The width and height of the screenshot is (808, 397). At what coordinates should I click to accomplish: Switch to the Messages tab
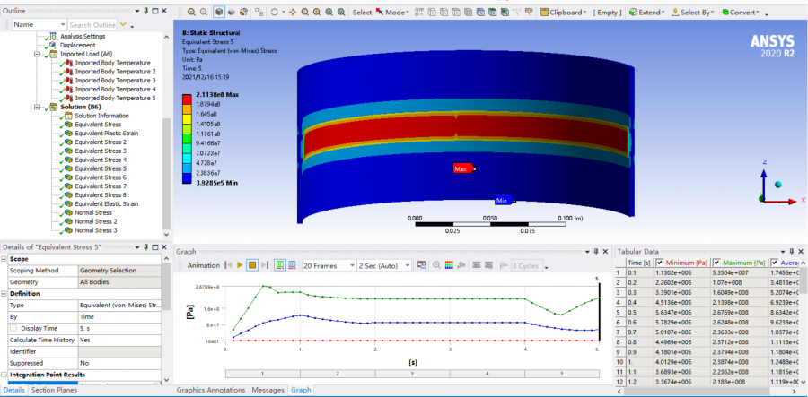(268, 390)
